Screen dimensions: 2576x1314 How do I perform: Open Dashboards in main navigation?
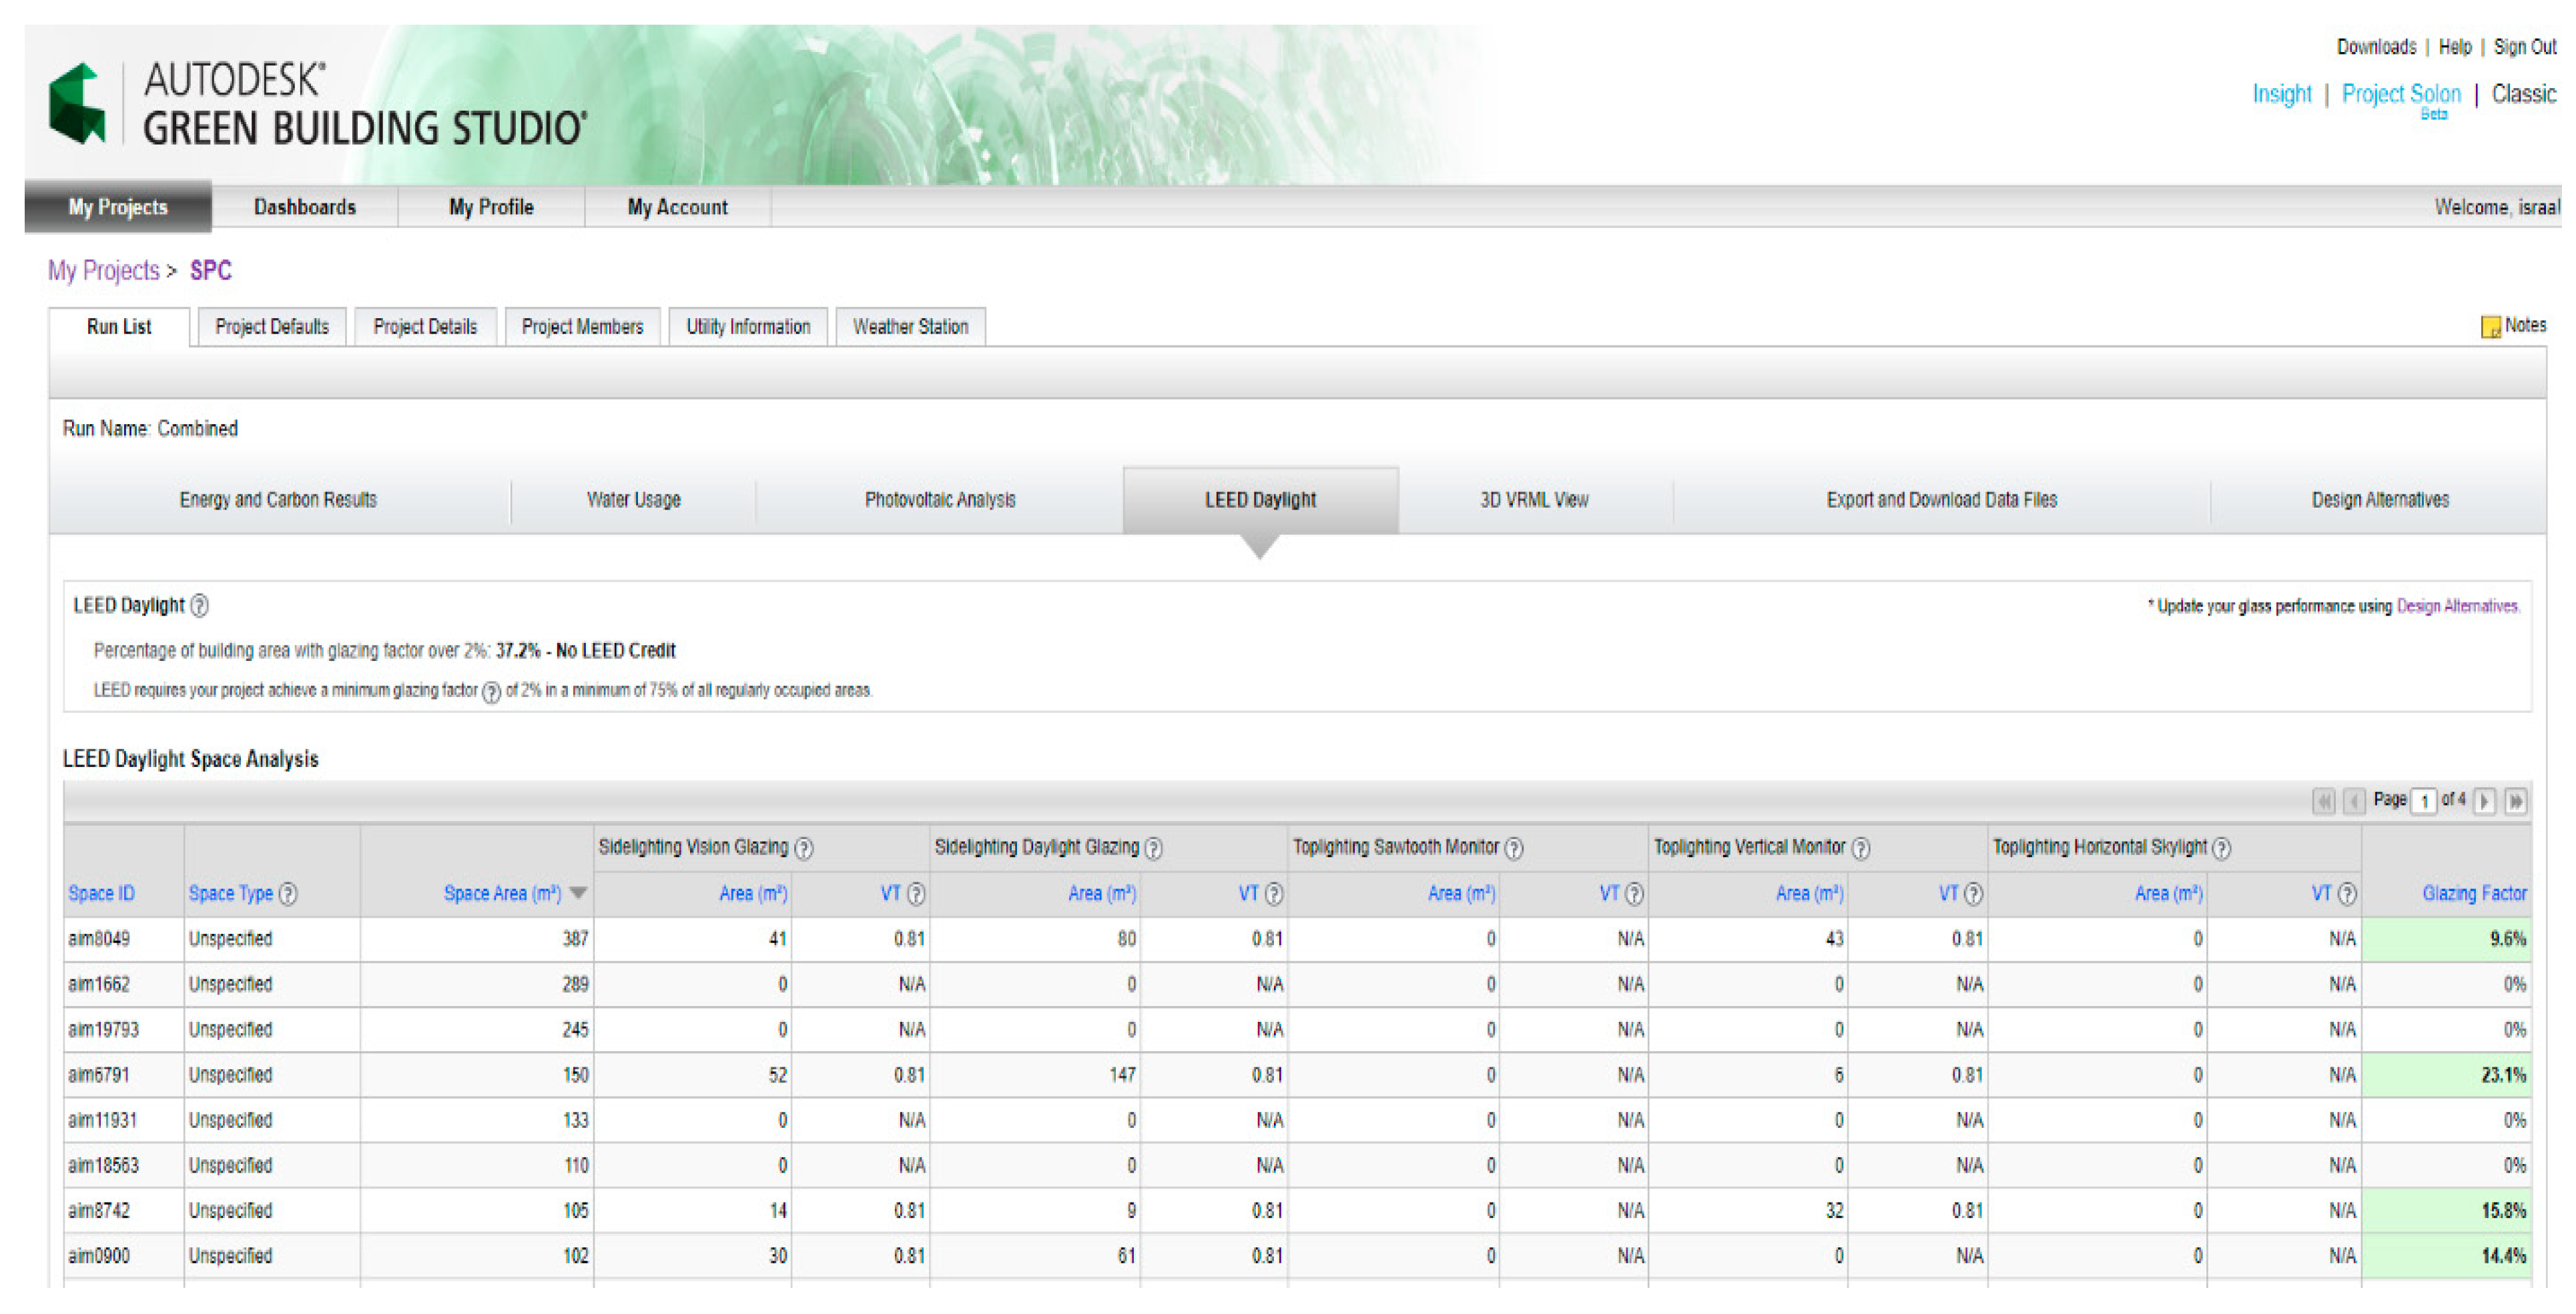click(x=304, y=207)
